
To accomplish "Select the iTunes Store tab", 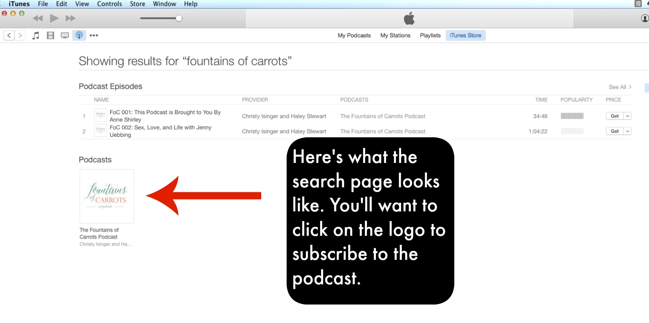I will 466,35.
